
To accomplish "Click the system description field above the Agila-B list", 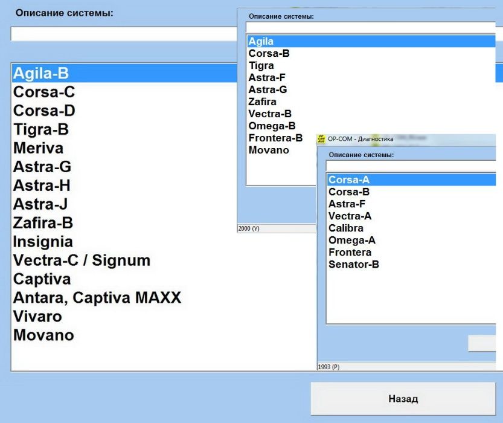I will [x=124, y=34].
